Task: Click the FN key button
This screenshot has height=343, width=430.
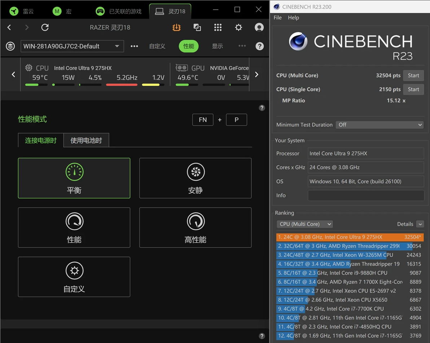Action: coord(203,119)
